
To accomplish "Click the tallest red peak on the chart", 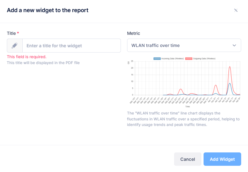I will click(230, 67).
